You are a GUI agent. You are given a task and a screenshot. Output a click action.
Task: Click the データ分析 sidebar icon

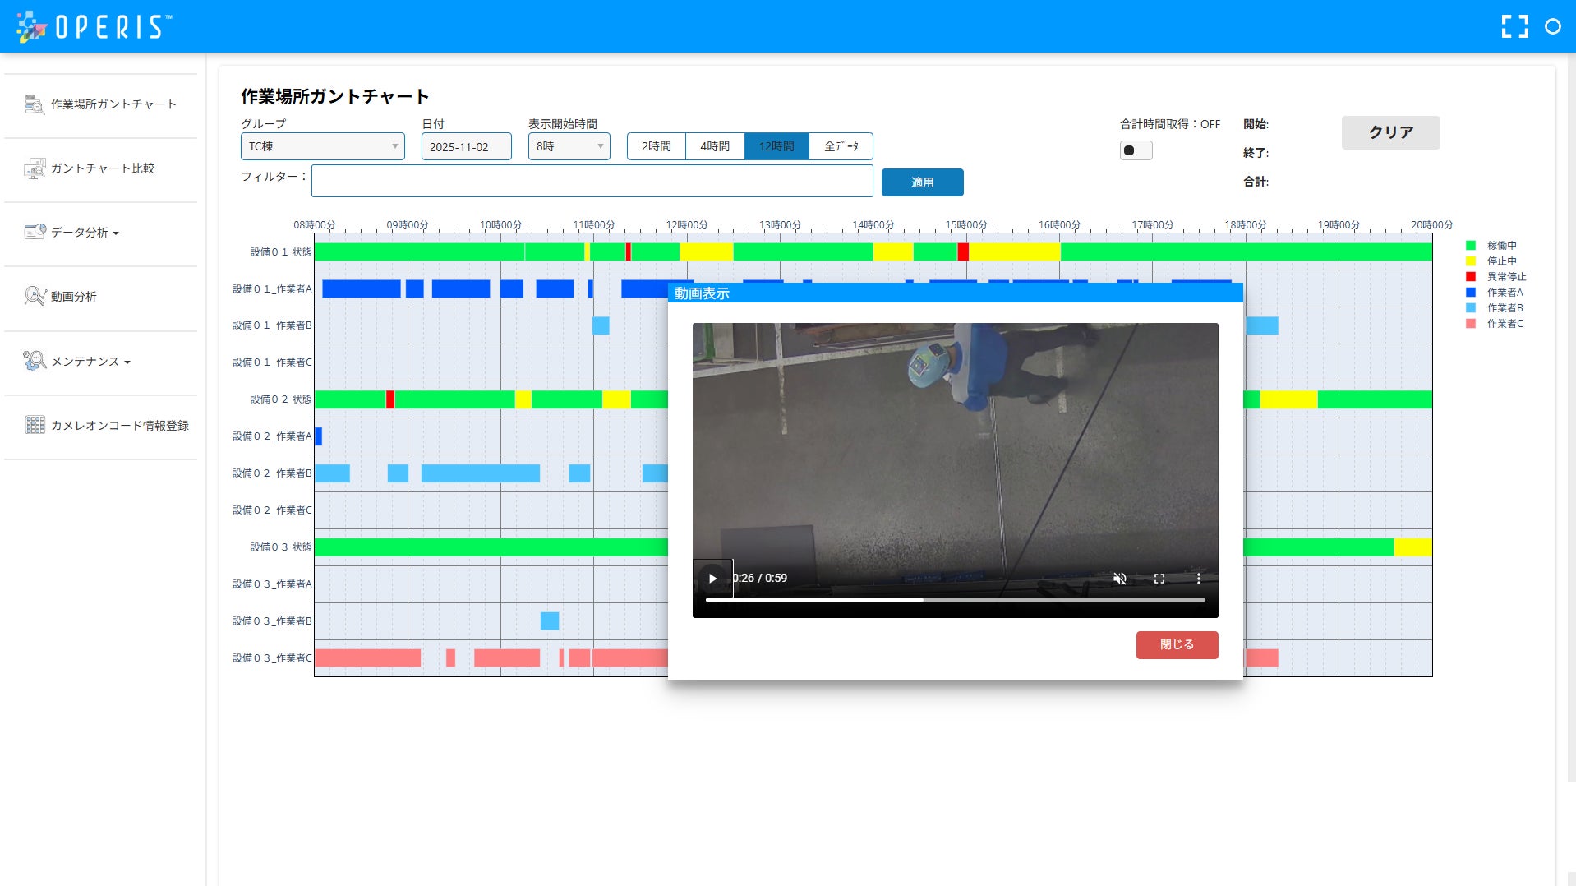click(35, 233)
